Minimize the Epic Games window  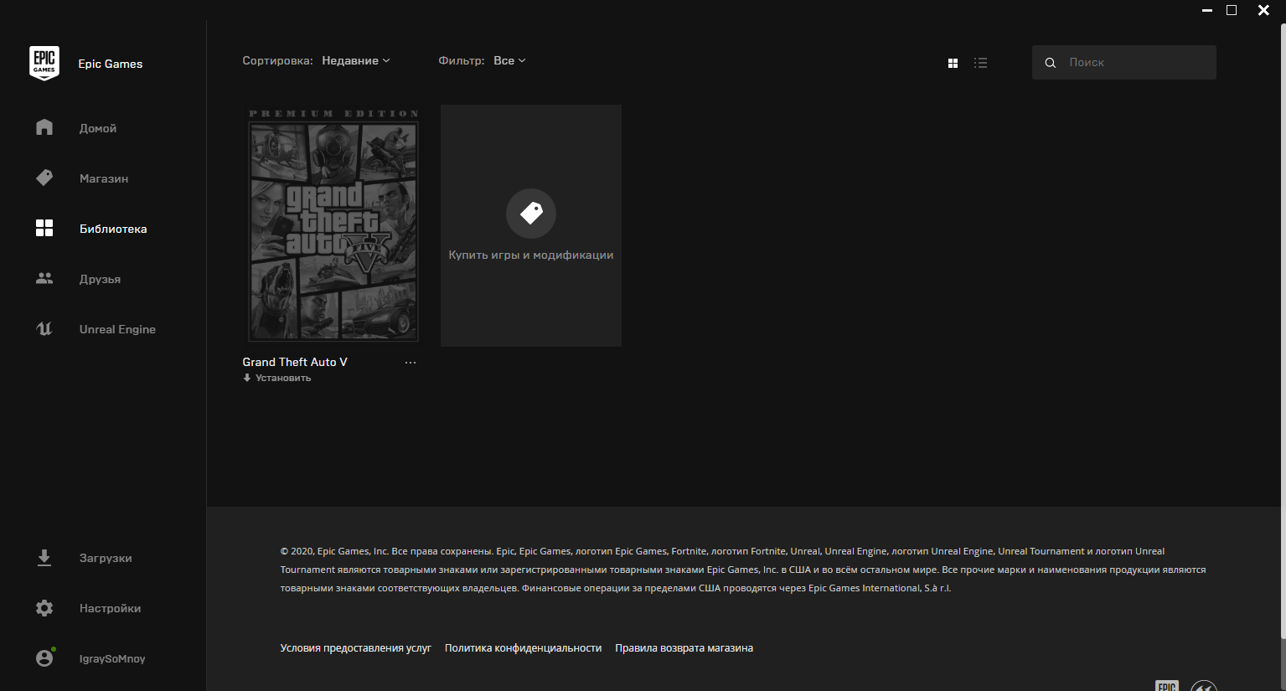click(x=1207, y=11)
